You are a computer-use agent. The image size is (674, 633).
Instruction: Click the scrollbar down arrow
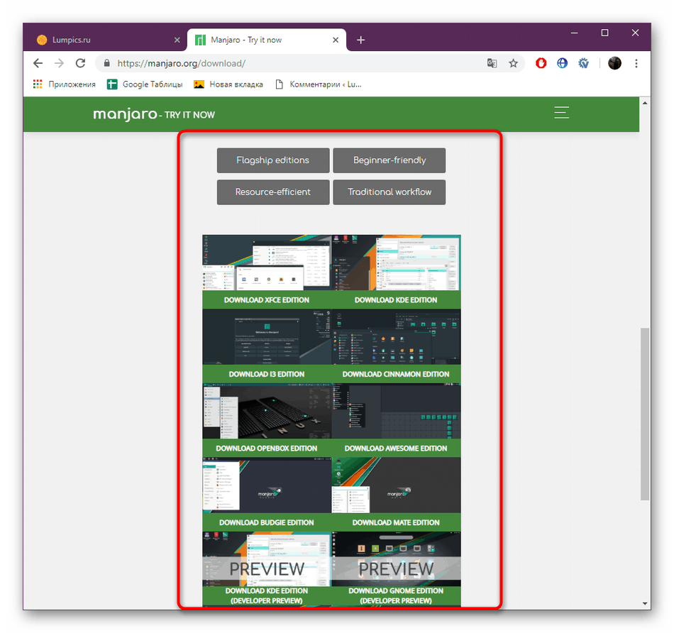click(645, 603)
